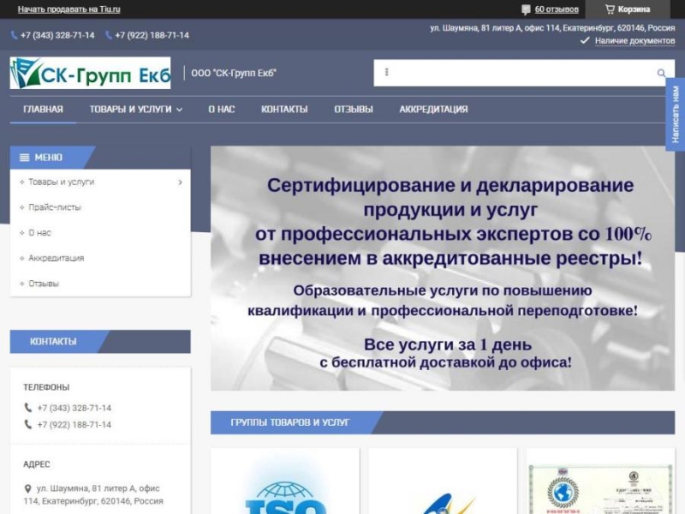Select ОТЗЫВЫ in the navigation bar
Screen dimensions: 685x514
(x=354, y=110)
